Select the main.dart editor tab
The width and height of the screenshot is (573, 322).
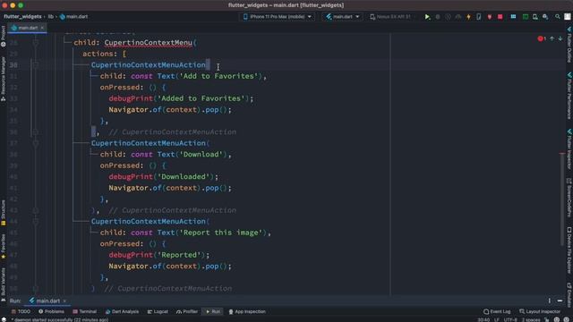(x=27, y=28)
